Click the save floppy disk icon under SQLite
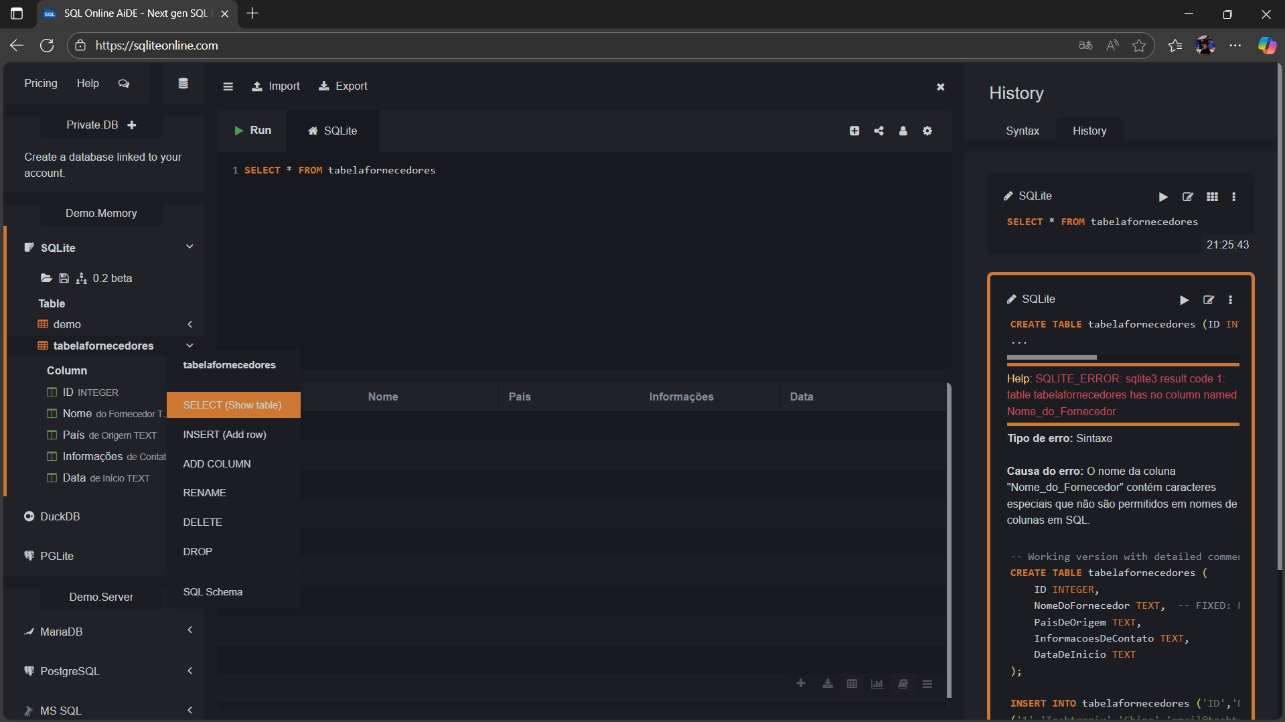 pyautogui.click(x=64, y=278)
